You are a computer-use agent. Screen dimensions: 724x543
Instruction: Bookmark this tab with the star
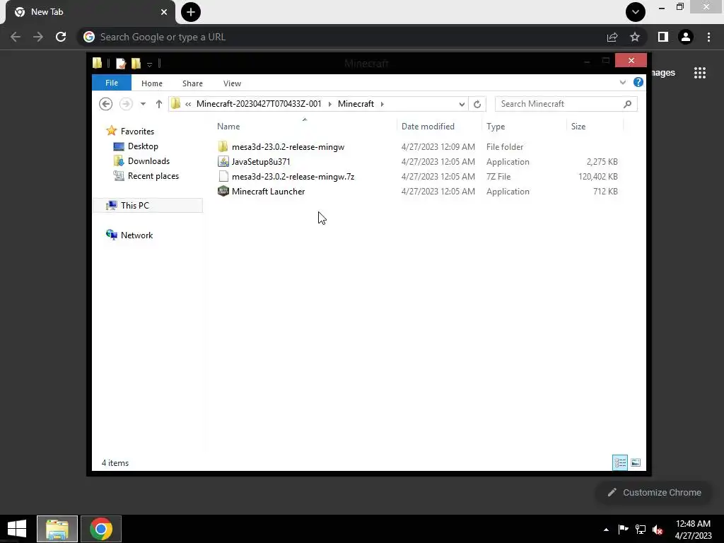click(x=635, y=37)
